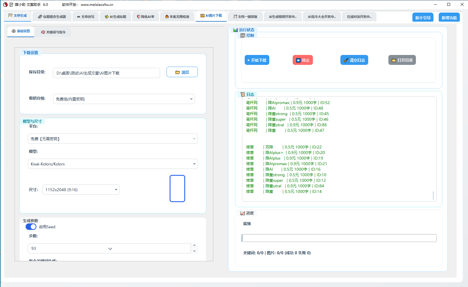Click the 开始下载 start download button
The image size is (468, 287).
pos(257,60)
